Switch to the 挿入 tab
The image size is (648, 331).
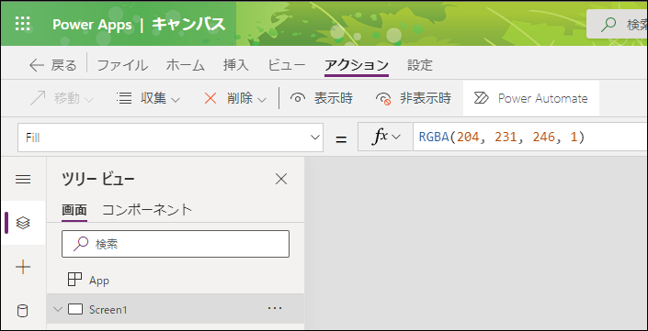pos(236,65)
